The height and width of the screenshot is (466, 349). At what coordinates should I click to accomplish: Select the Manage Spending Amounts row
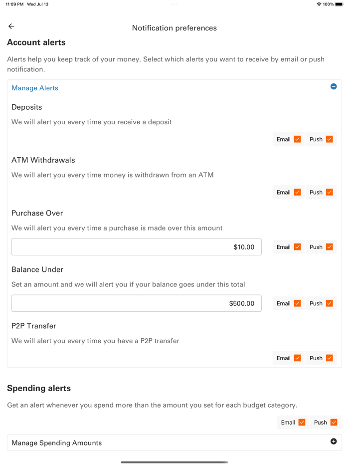coord(56,443)
